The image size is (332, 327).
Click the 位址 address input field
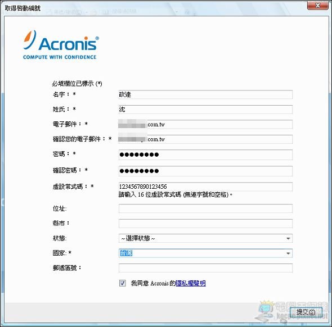(x=205, y=208)
